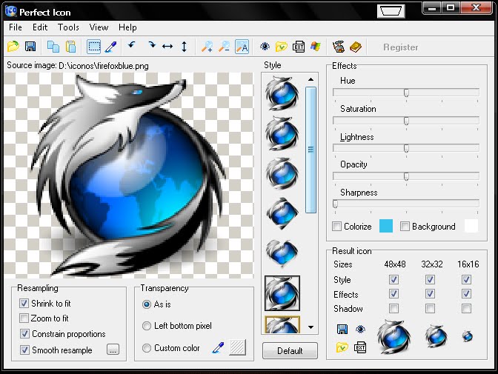Select the heart-shaped style thumbnail

[282, 253]
